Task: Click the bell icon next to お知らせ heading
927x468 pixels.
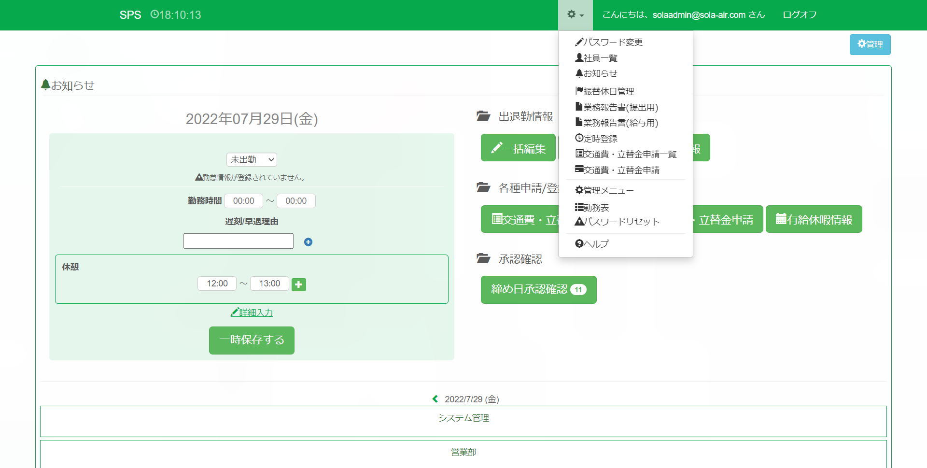Action: point(45,85)
